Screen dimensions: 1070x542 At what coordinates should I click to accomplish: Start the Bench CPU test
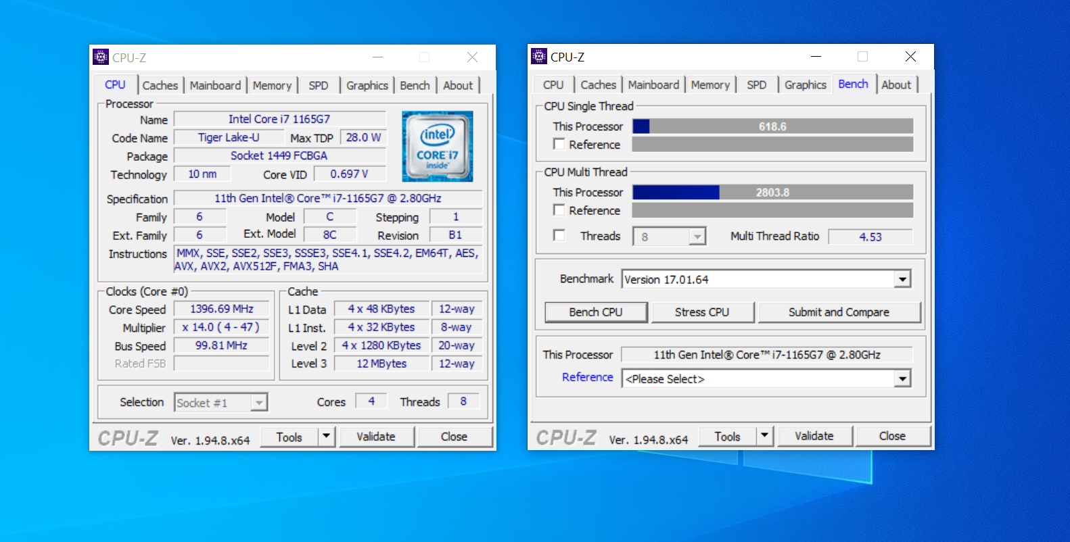(x=596, y=312)
